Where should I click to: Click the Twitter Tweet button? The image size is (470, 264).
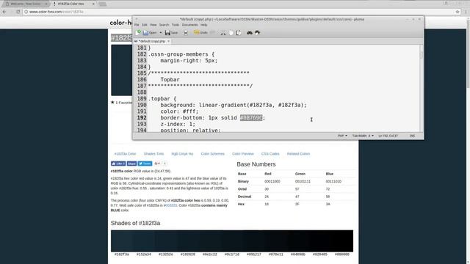[145, 164]
